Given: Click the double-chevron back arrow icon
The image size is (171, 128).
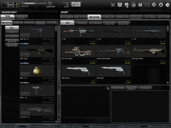Looking at the screenshot, I should [168, 5].
